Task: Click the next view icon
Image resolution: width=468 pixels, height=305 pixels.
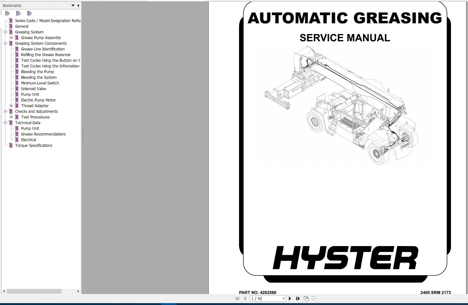Action: point(314,298)
